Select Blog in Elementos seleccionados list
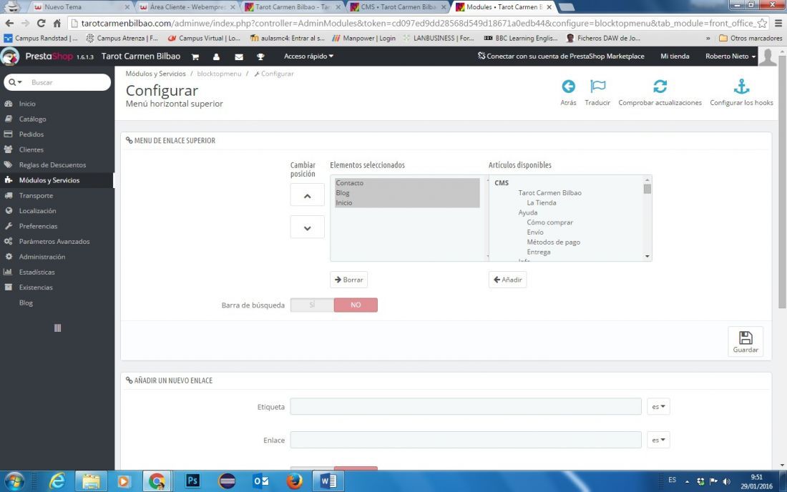Viewport: 787px width, 492px height. (407, 193)
